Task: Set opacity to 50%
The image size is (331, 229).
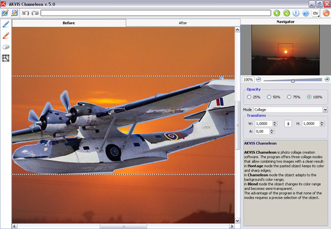Action: point(269,97)
